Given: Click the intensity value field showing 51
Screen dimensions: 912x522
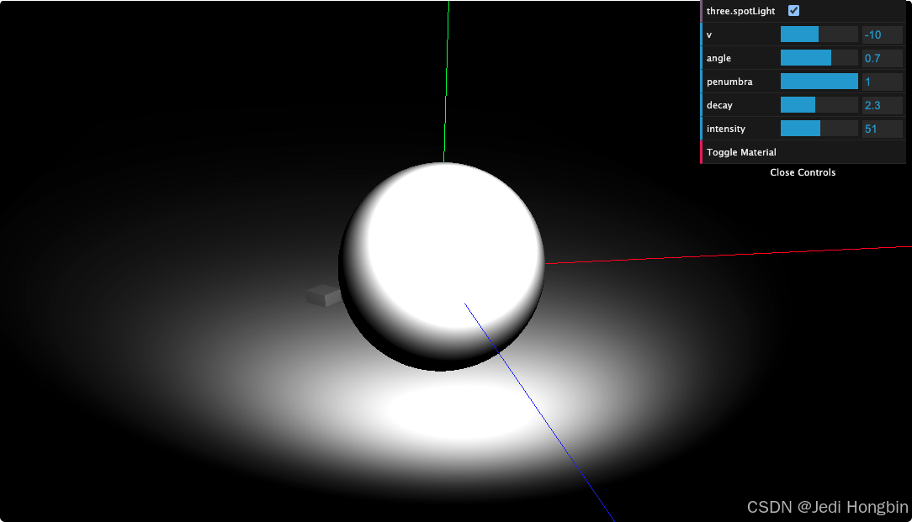Looking at the screenshot, I should 883,129.
